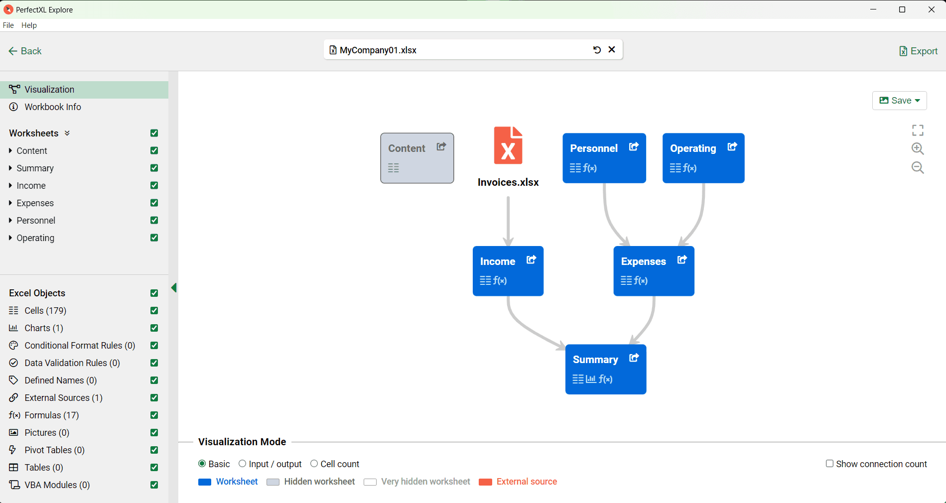The image size is (946, 503).
Task: Select the Input / output visualization mode
Action: (243, 463)
